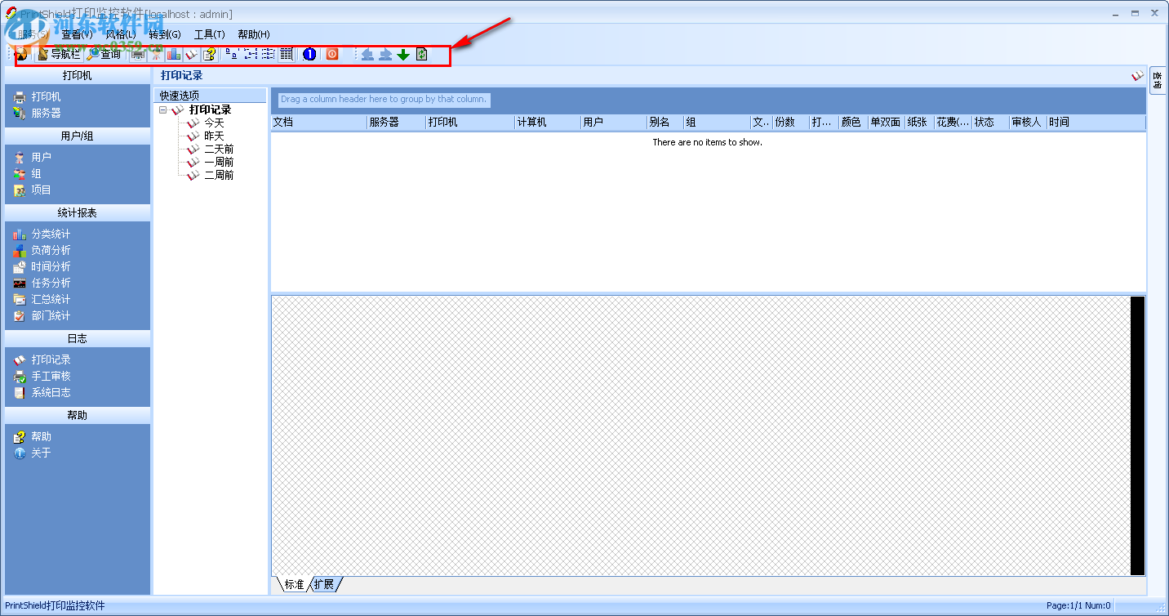Collapse the 统计报表 section header
This screenshot has height=616, width=1169.
tap(78, 212)
